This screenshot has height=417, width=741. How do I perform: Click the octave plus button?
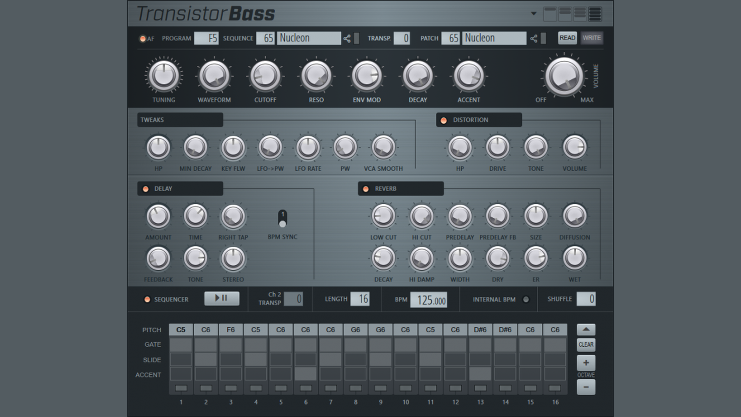click(586, 362)
